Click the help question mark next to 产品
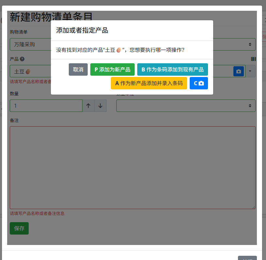This screenshot has height=260, width=266. 22,59
